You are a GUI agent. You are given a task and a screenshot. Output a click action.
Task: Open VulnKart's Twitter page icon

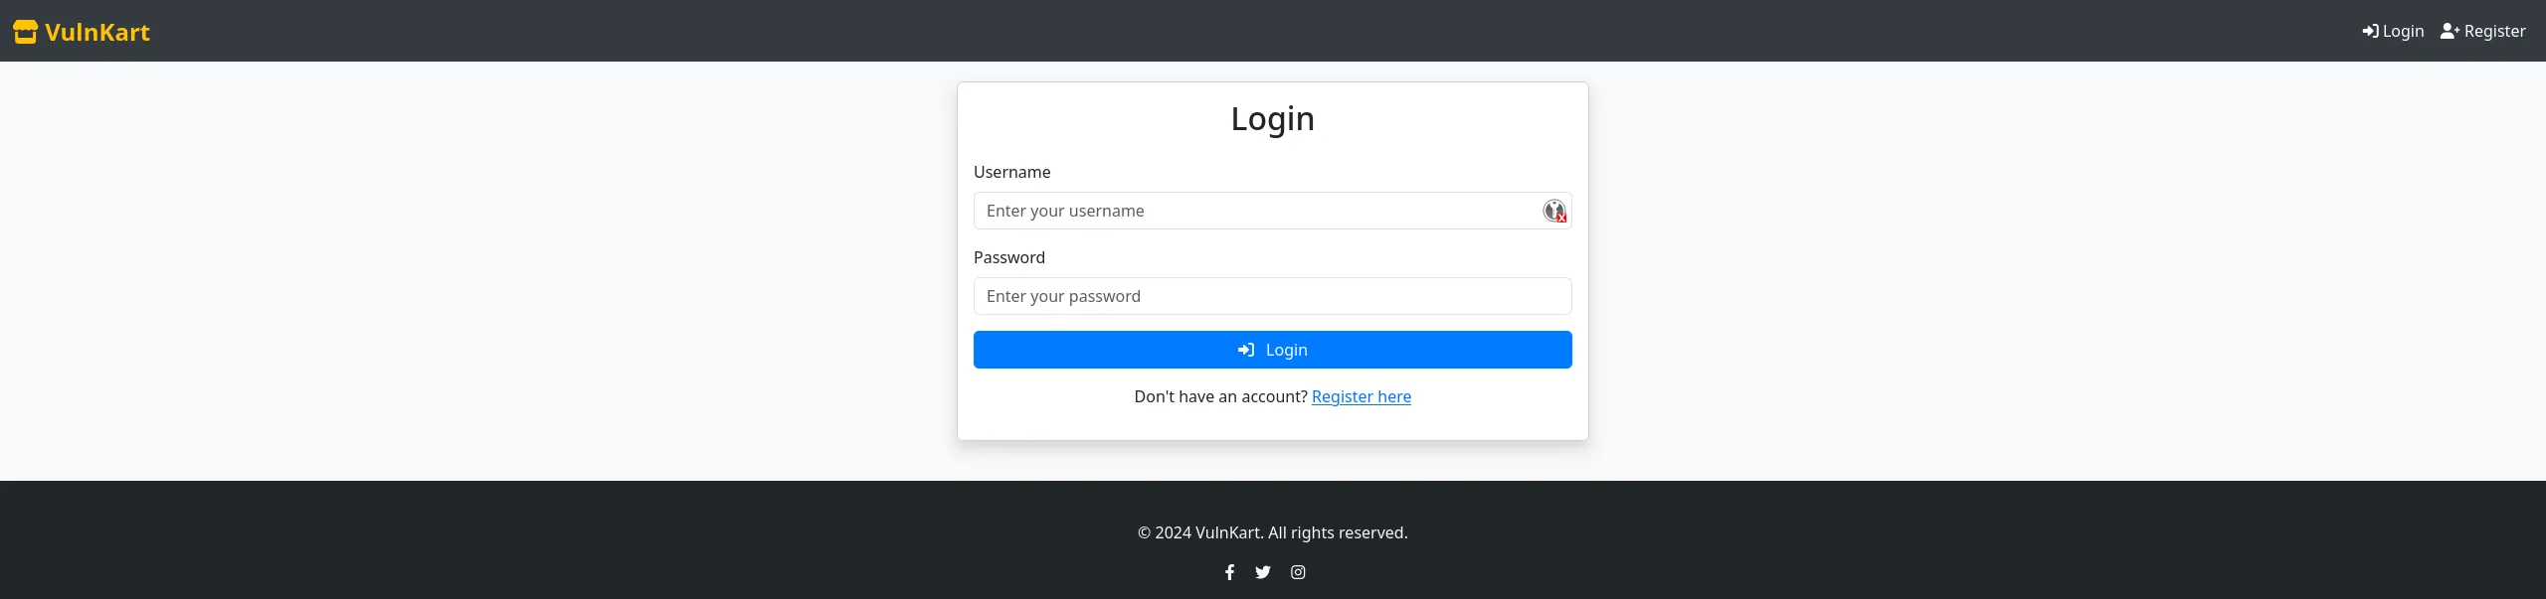pyautogui.click(x=1263, y=572)
